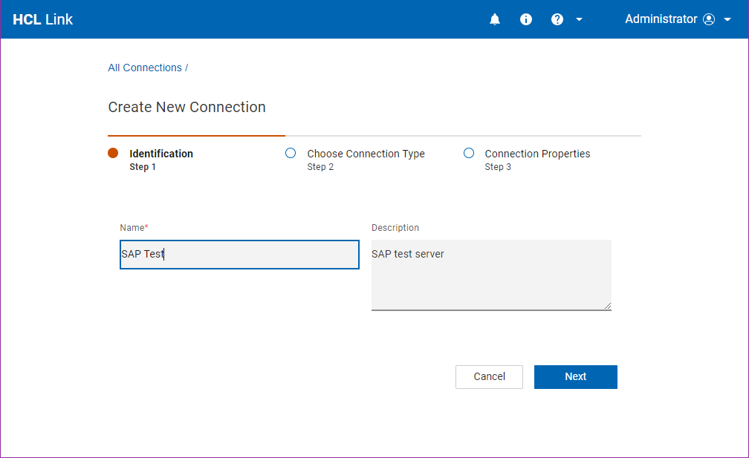749x458 pixels.
Task: Open the All Connections breadcrumb link
Action: 145,68
